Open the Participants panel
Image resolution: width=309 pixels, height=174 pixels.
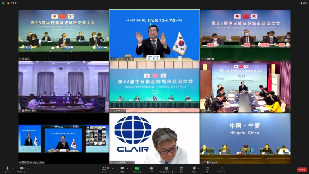104,169
